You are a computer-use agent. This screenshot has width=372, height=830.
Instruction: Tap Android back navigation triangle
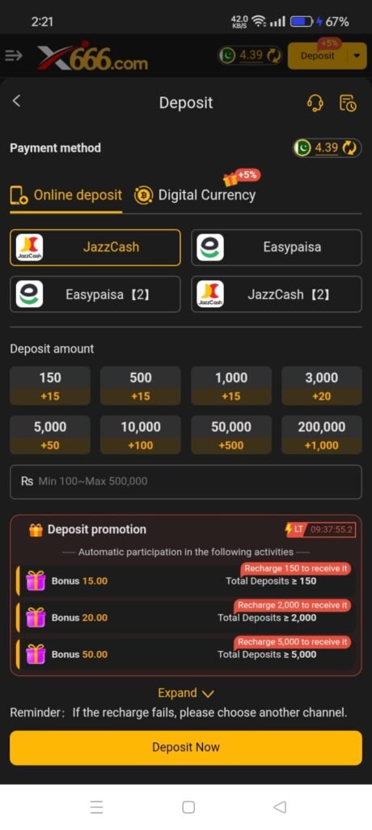pos(280,806)
